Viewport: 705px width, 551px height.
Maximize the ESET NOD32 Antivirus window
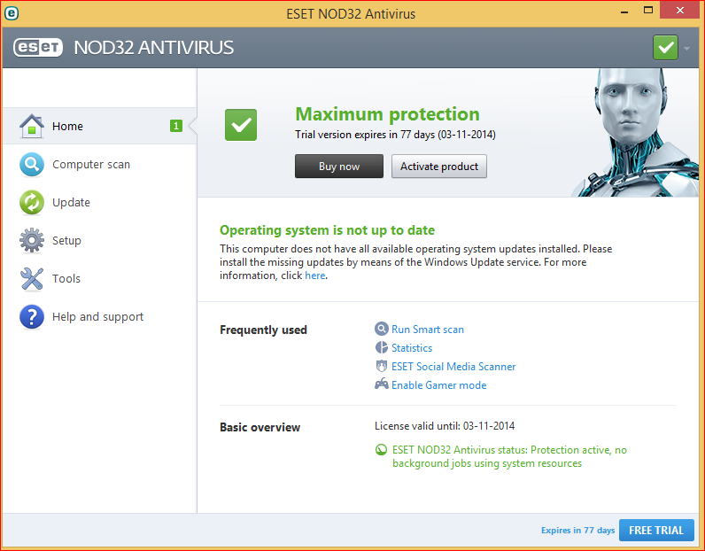tap(648, 11)
